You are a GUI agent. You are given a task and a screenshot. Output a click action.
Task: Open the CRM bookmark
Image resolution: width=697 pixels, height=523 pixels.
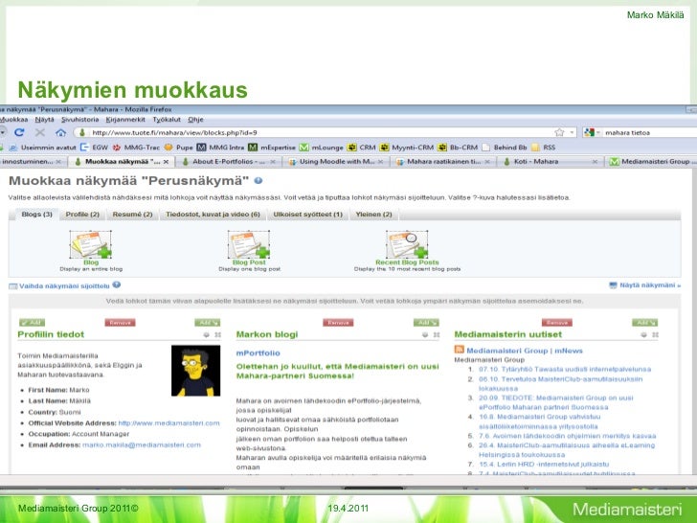pos(362,148)
